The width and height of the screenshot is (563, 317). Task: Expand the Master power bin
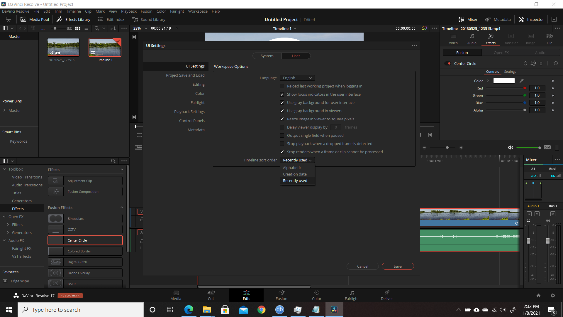[x=4, y=110]
